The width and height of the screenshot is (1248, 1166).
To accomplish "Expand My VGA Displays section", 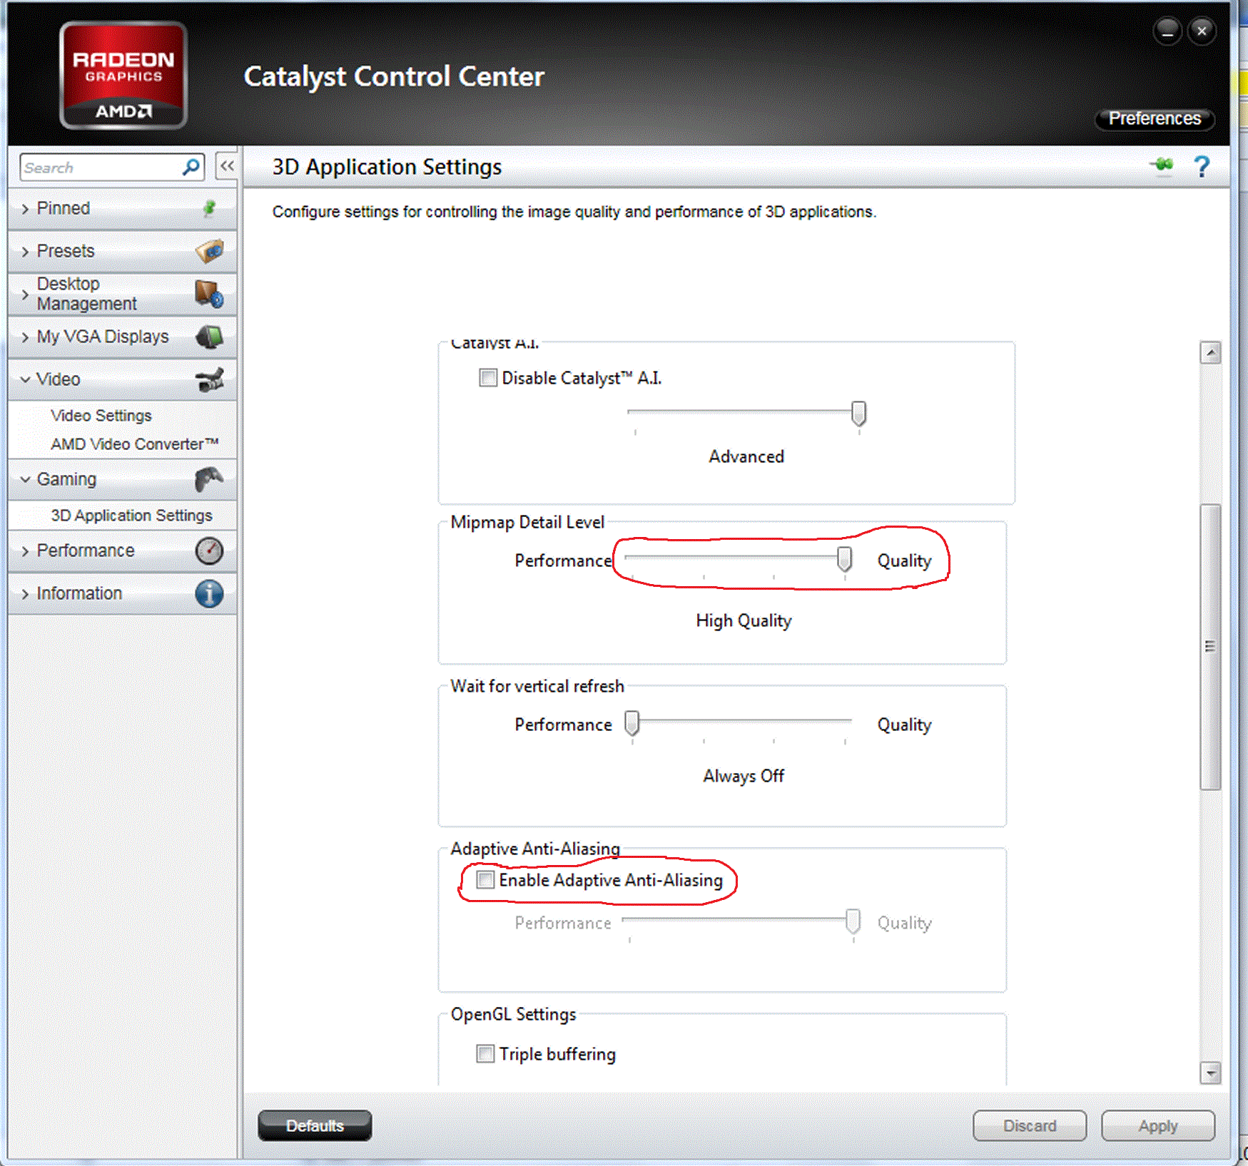I will pos(122,337).
